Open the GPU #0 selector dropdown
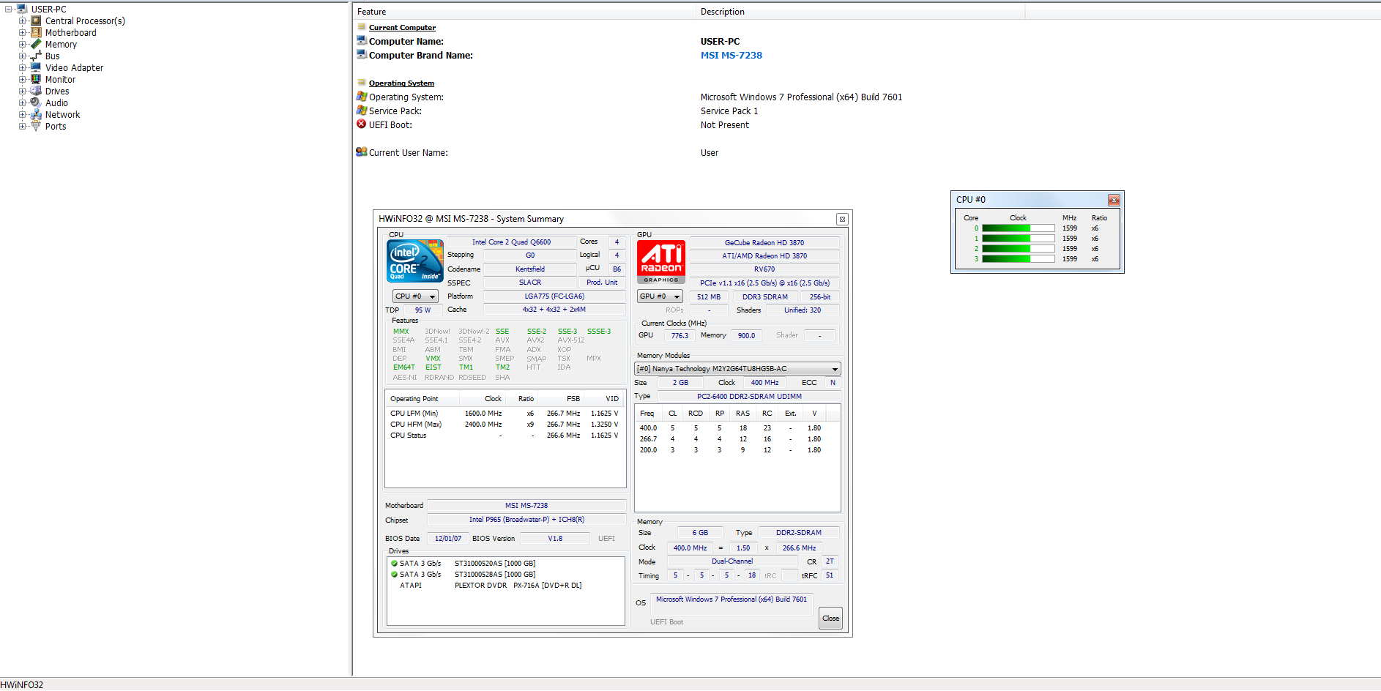 [x=660, y=296]
